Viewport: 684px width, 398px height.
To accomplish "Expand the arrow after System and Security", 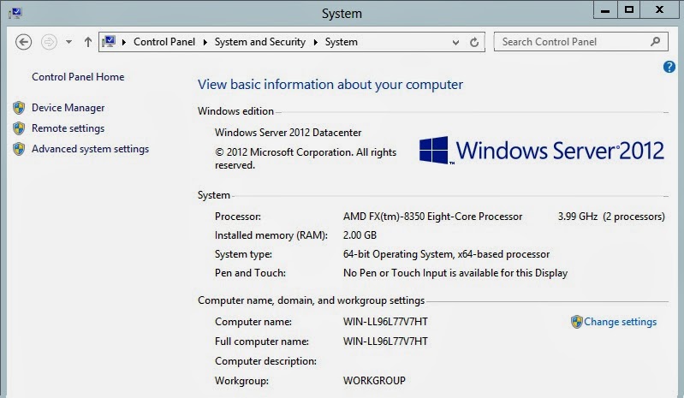I will [x=316, y=42].
